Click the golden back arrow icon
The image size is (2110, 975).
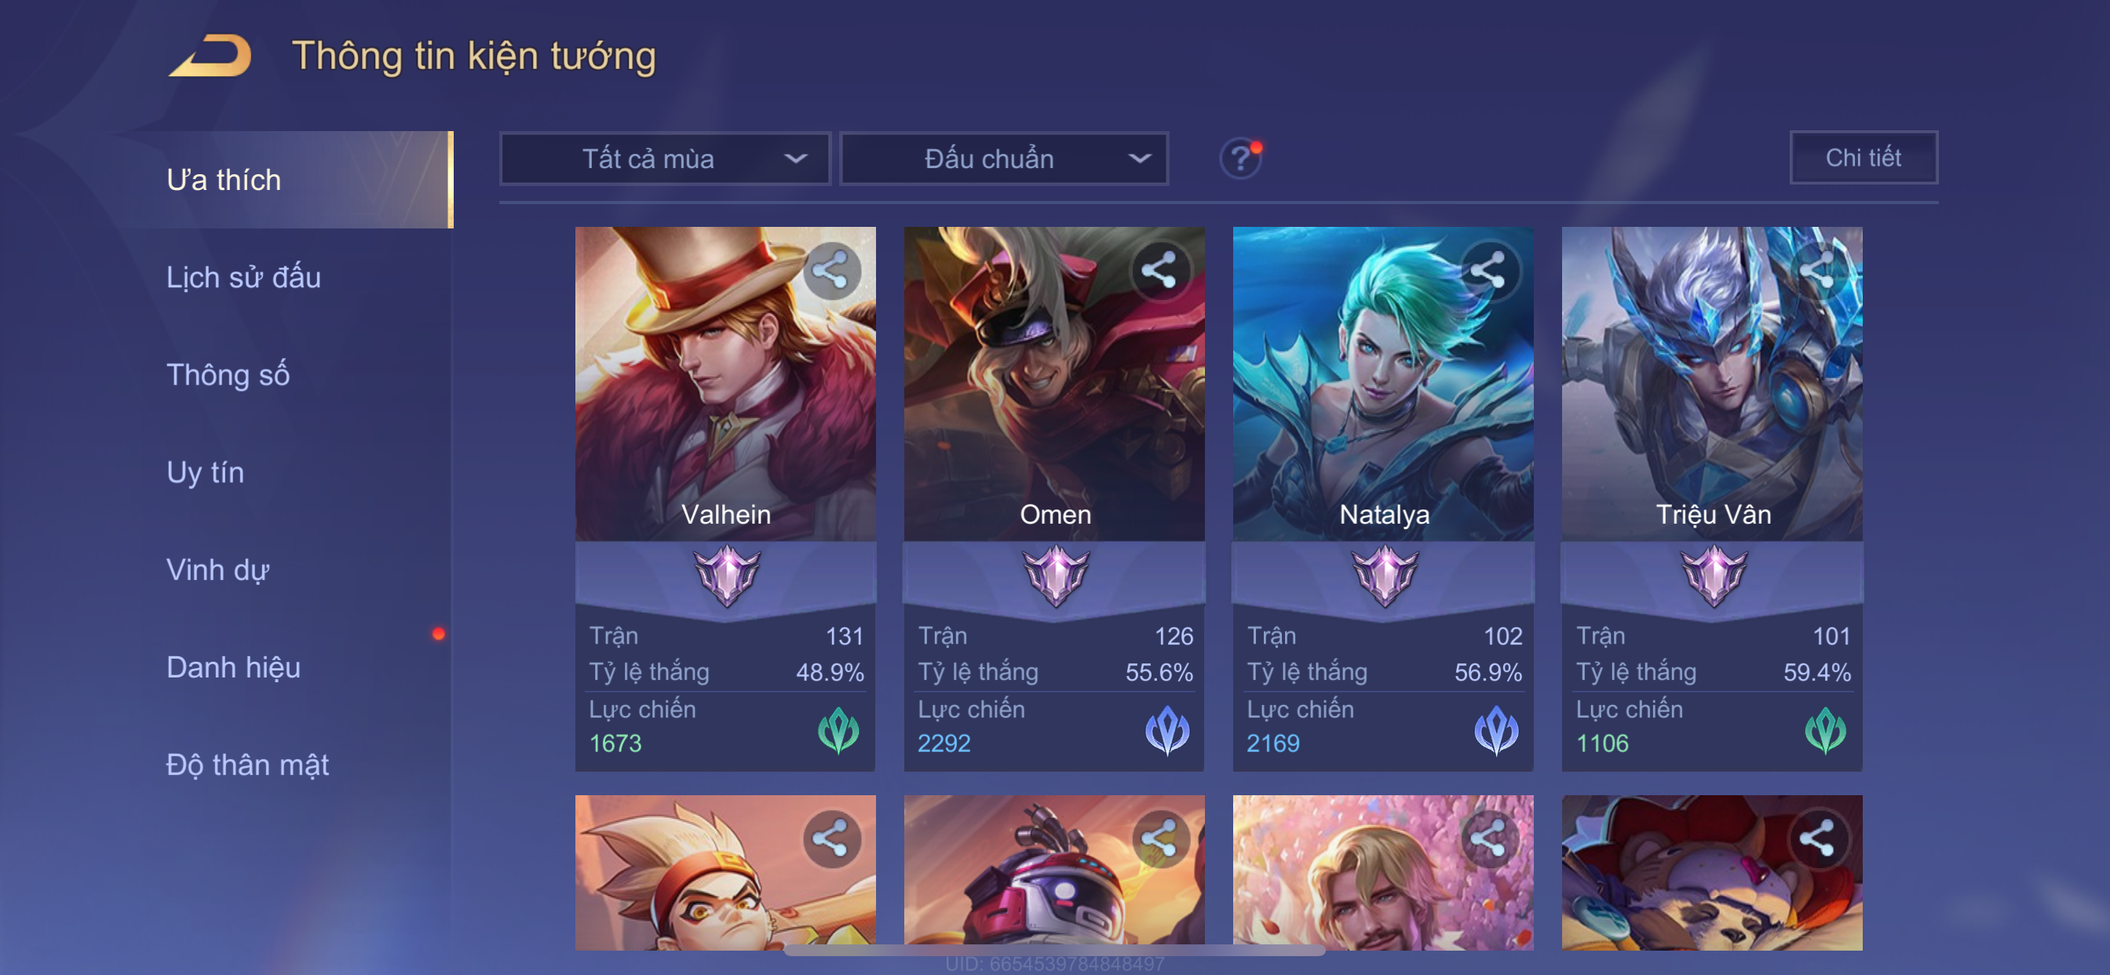tap(210, 56)
